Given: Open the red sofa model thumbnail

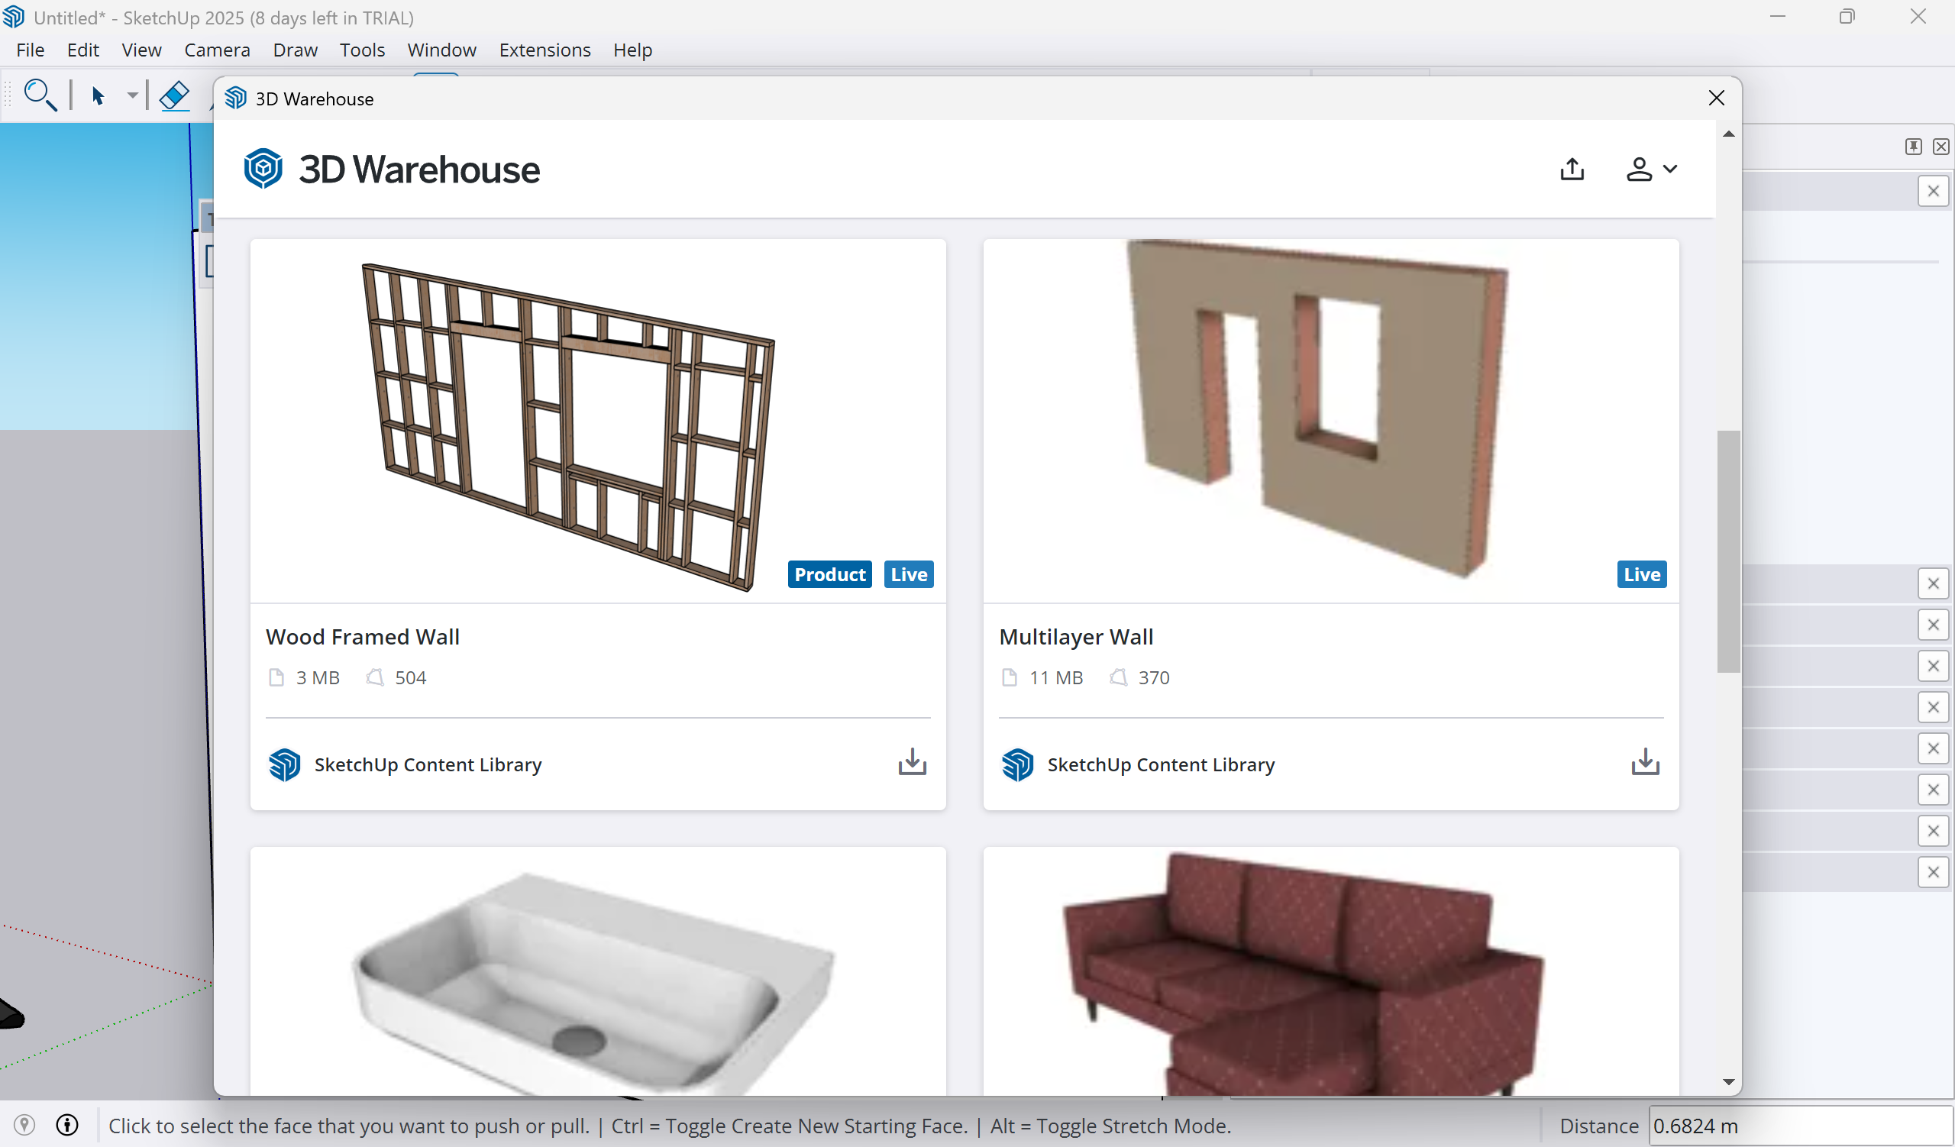Looking at the screenshot, I should pyautogui.click(x=1330, y=971).
